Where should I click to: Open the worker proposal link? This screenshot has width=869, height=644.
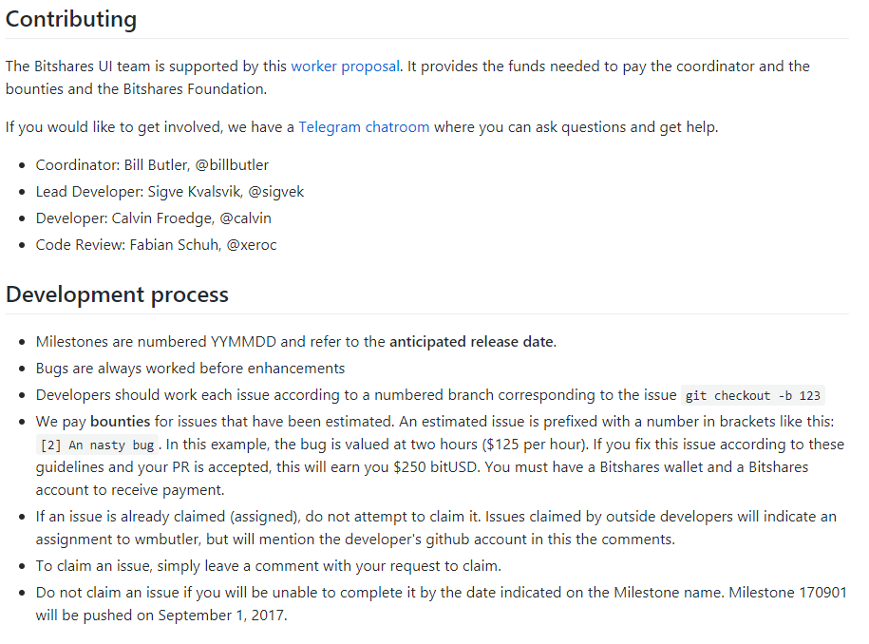pyautogui.click(x=345, y=66)
